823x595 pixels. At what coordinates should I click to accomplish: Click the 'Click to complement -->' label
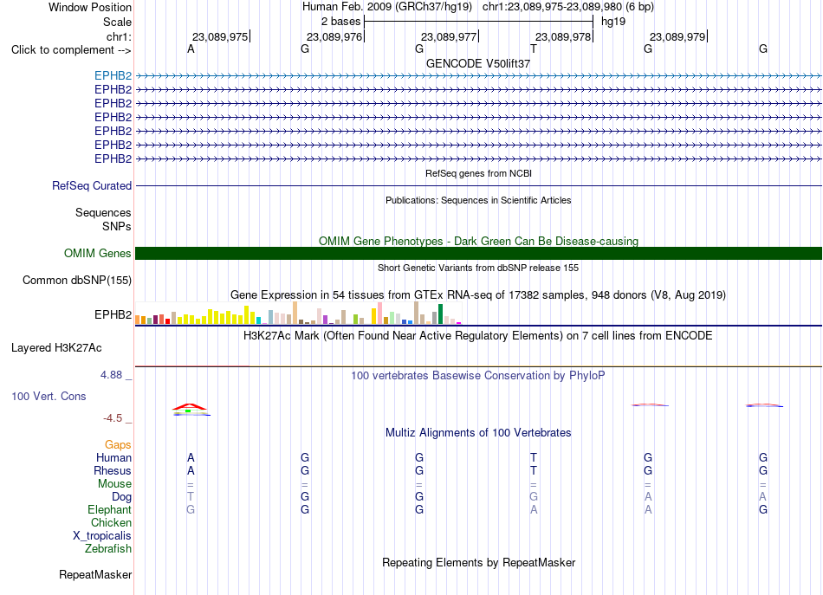click(x=71, y=50)
